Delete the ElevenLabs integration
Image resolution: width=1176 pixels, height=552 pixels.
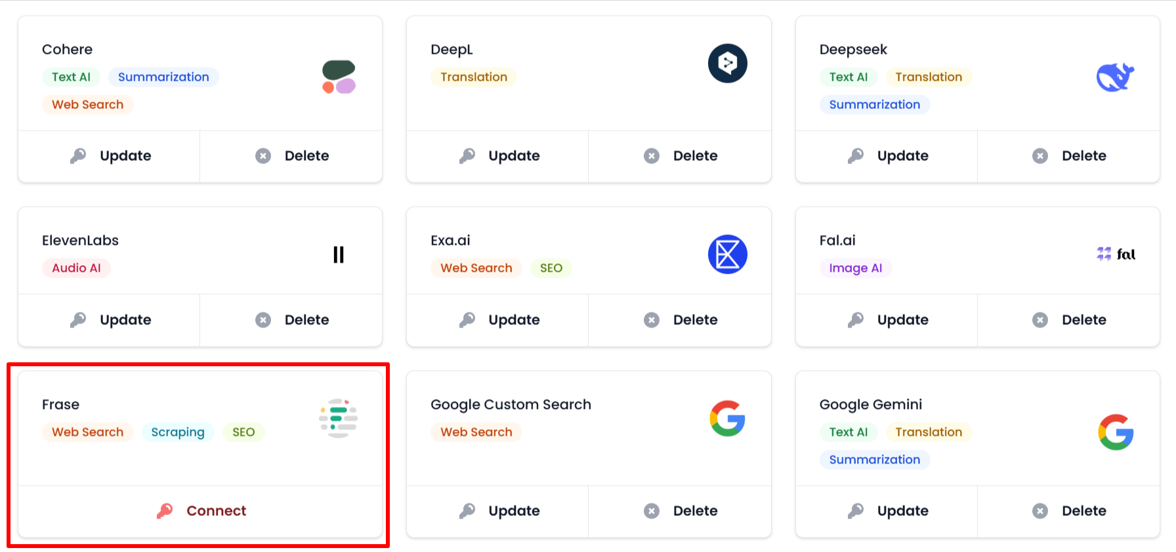coord(291,320)
